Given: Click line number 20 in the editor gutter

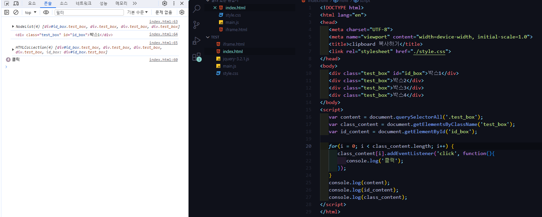Looking at the screenshot, I should [x=308, y=146].
